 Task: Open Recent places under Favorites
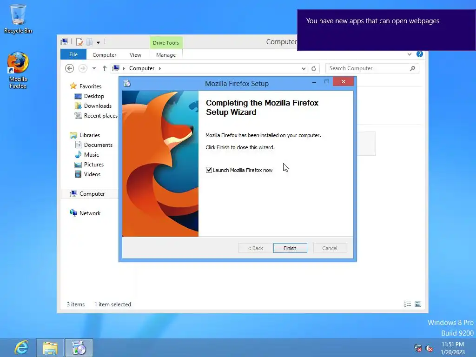tap(100, 116)
